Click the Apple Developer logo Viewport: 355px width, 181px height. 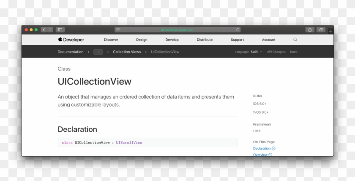point(71,40)
